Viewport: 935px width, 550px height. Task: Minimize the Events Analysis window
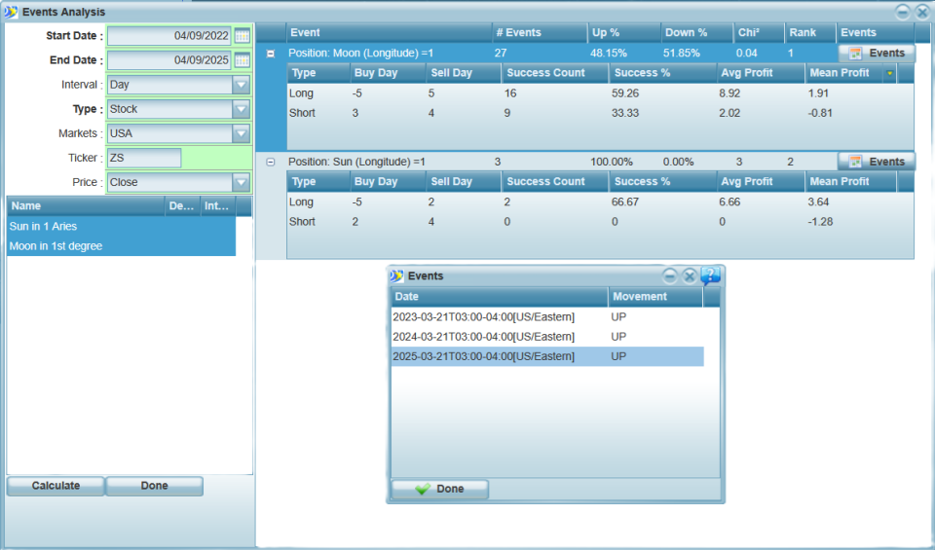903,12
